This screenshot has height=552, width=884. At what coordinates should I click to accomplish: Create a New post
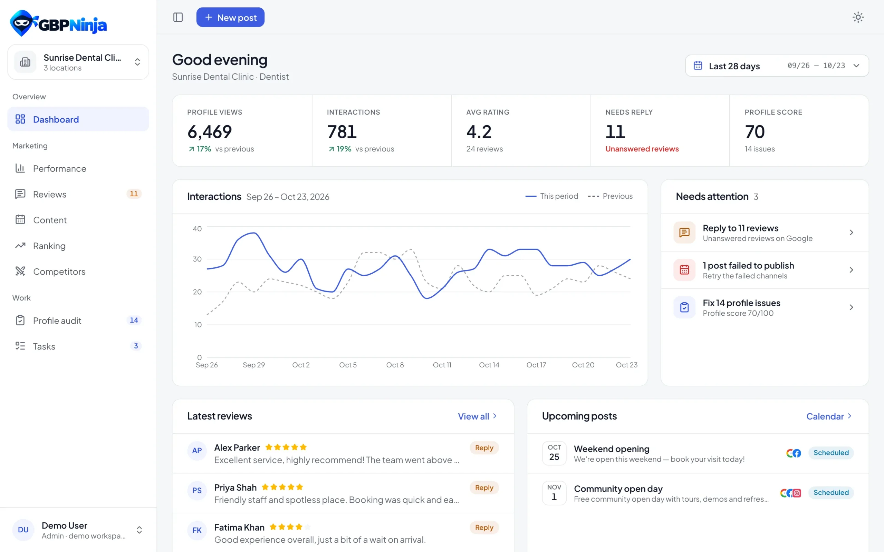[230, 17]
